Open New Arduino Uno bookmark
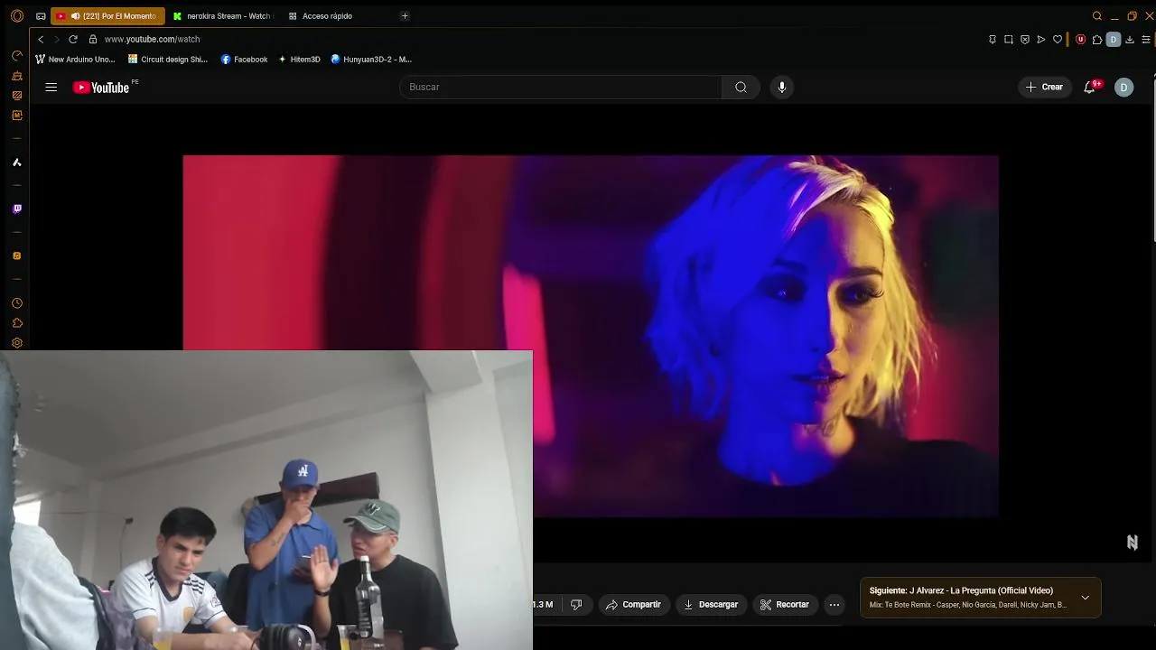This screenshot has height=650, width=1156. click(75, 60)
